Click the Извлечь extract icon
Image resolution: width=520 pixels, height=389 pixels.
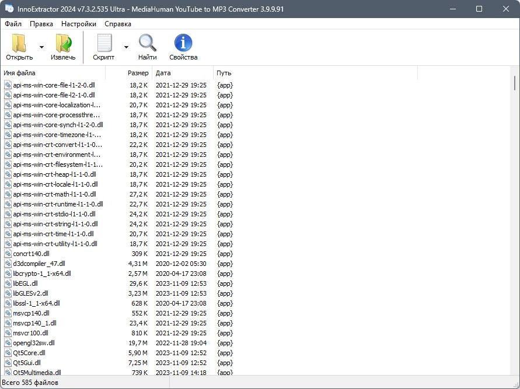pyautogui.click(x=64, y=43)
